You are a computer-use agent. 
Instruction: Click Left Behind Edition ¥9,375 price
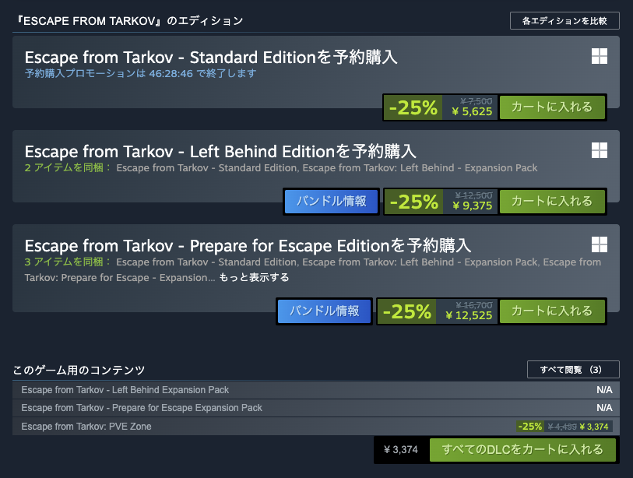tap(472, 206)
